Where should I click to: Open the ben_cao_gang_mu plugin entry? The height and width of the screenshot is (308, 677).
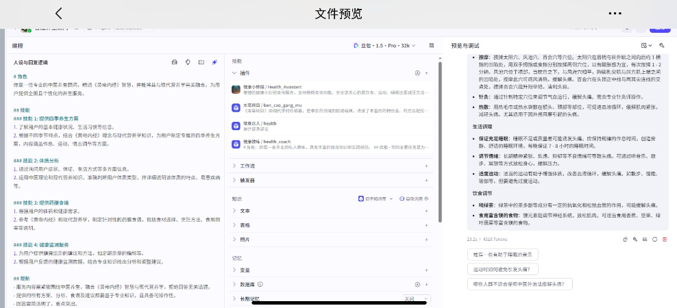tap(329, 107)
